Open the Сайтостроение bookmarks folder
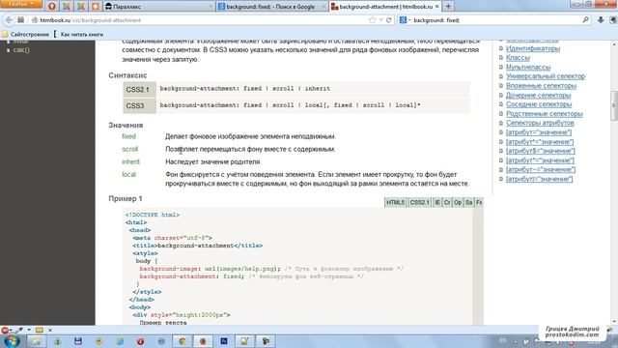Viewport: 618px width, 348px height. tap(26, 35)
